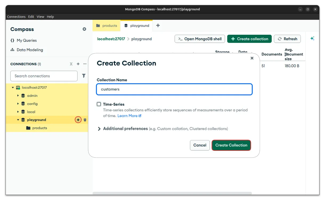325x201 pixels.
Task: Collapse the localhost:27017 connection
Action: (x=13, y=88)
